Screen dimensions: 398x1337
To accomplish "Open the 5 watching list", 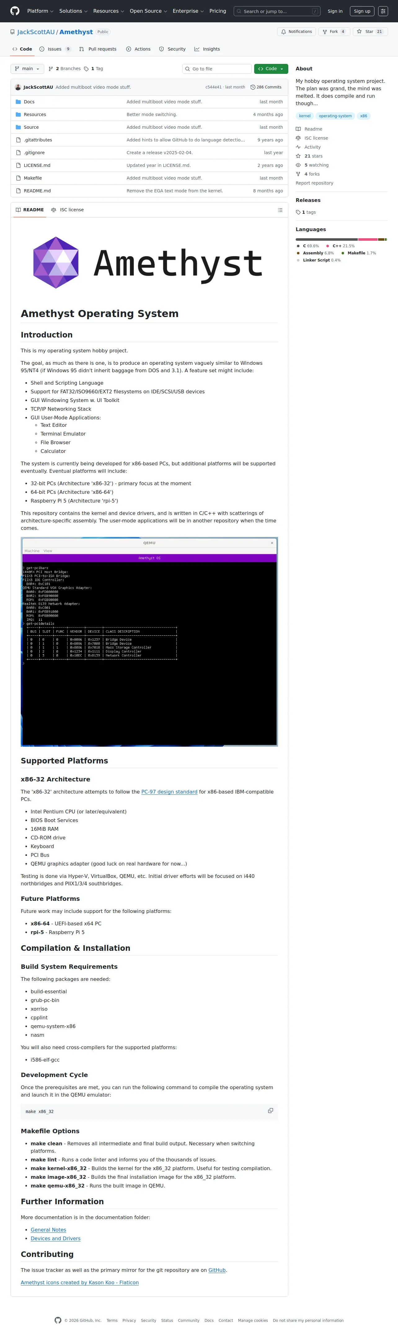I will point(312,165).
